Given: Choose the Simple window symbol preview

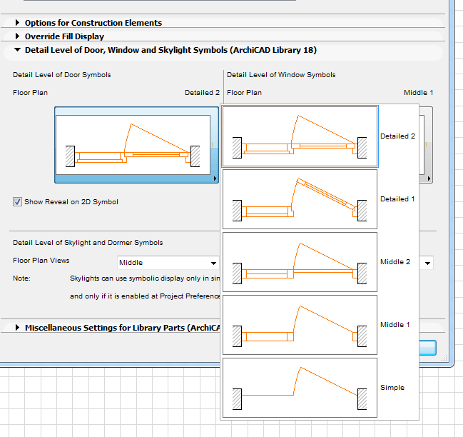Looking at the screenshot, I should pyautogui.click(x=300, y=388).
